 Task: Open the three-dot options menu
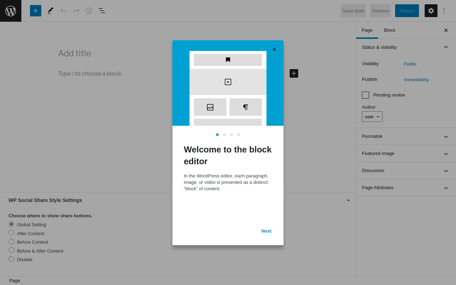444,11
